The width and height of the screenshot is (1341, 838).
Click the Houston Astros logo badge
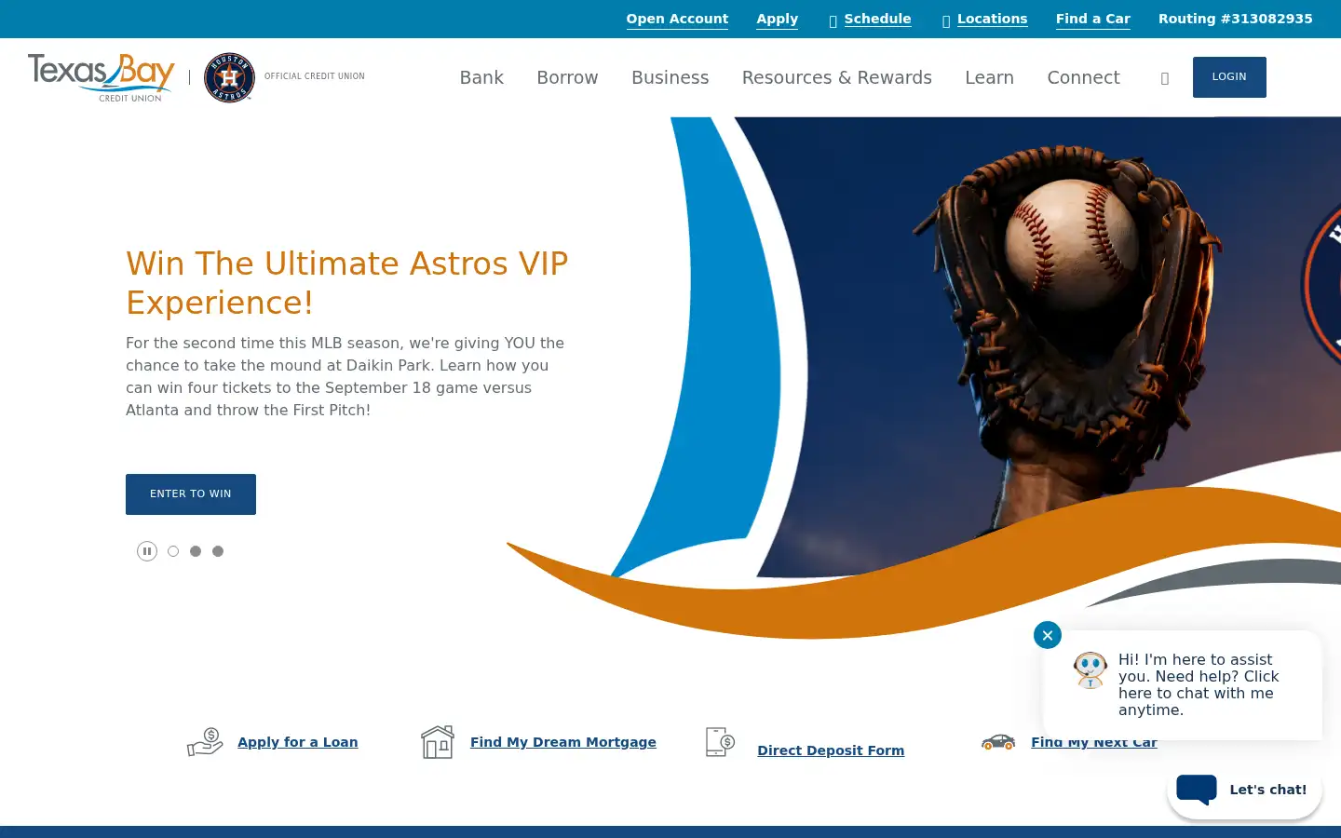click(229, 77)
